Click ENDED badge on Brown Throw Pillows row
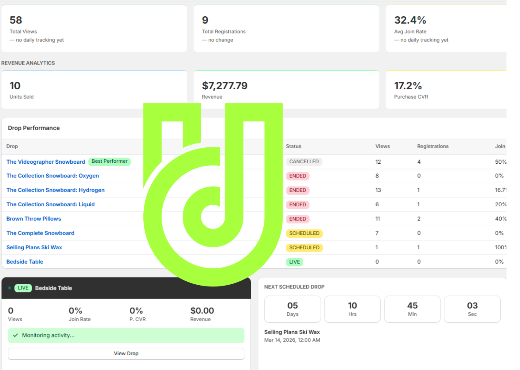Viewport: 520px width, 370px height. pos(297,219)
